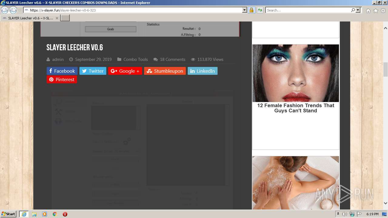Click the magnifier search icon
388x218 pixels.
coord(353,10)
